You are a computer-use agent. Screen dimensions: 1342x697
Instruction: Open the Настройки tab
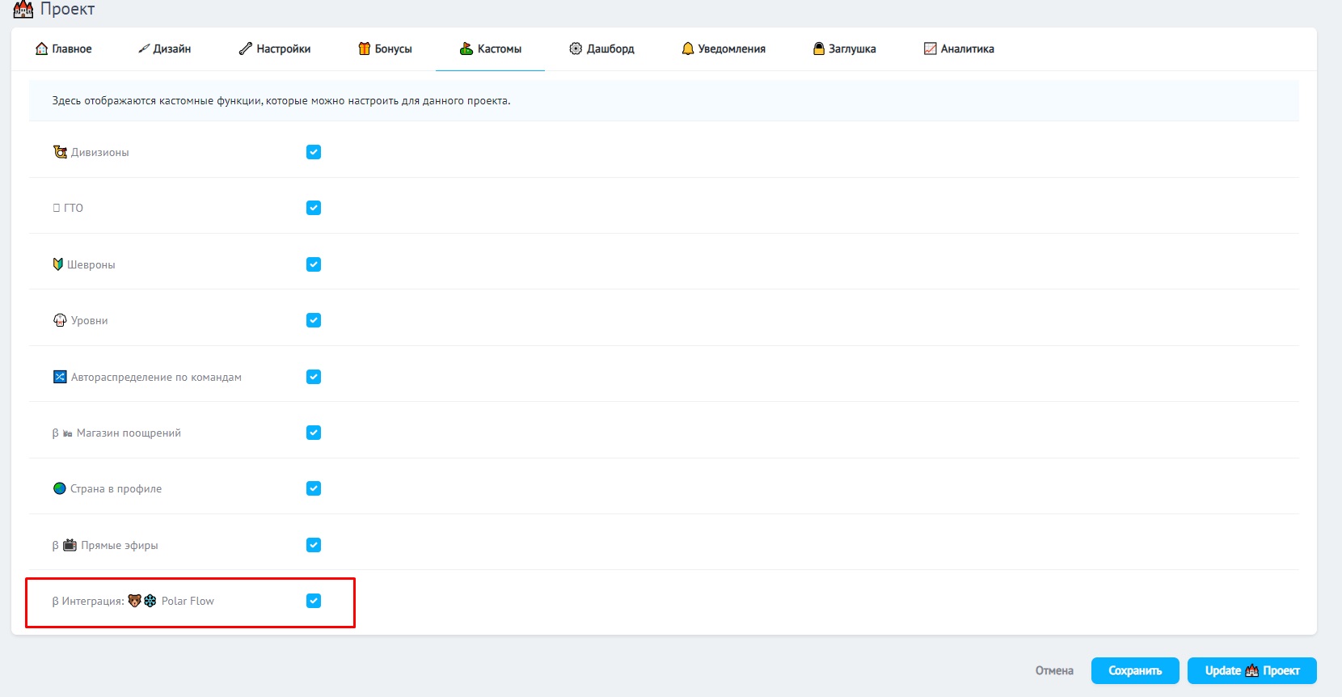pyautogui.click(x=275, y=49)
